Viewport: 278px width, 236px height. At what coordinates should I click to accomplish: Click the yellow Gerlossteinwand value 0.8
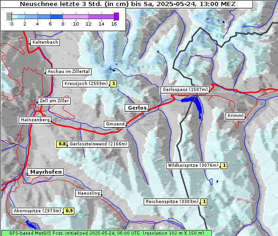(x=62, y=144)
